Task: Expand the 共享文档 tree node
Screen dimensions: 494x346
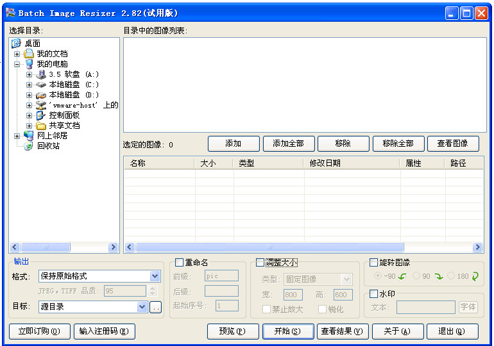Action: click(x=29, y=126)
